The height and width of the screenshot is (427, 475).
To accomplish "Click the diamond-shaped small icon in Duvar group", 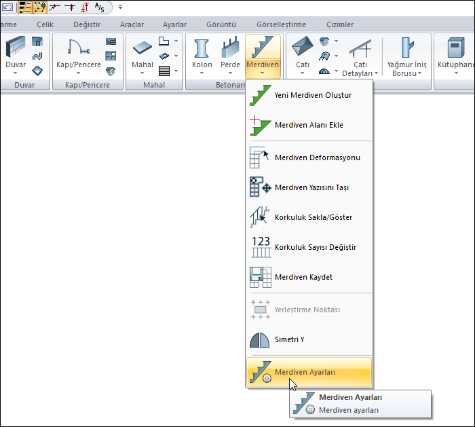I will 37,71.
